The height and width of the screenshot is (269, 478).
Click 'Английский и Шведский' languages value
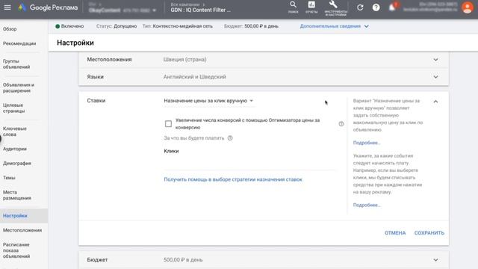[194, 77]
